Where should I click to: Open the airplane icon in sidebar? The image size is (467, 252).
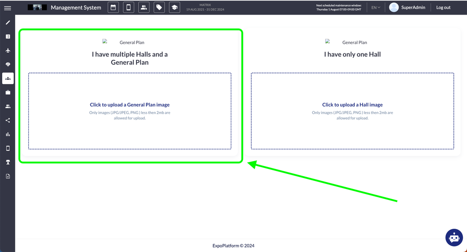tap(8, 50)
